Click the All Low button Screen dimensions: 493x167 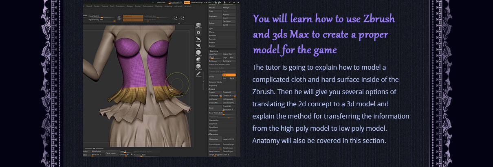215,7
